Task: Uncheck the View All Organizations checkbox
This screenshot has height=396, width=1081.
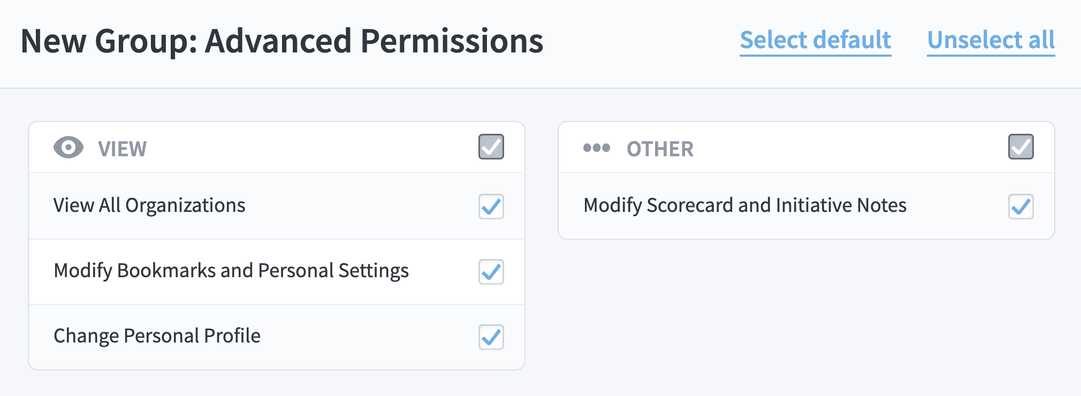Action: (x=491, y=207)
